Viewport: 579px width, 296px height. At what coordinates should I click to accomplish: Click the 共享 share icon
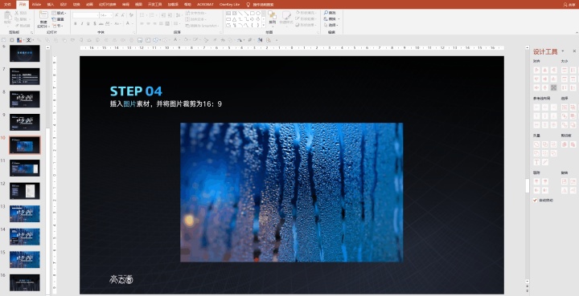pyautogui.click(x=565, y=5)
